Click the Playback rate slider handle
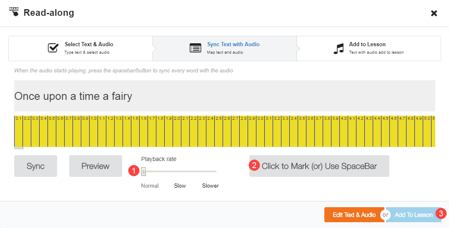The height and width of the screenshot is (228, 449). coord(143,171)
